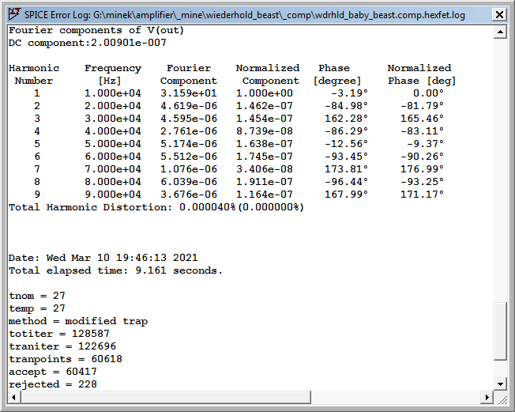Click the 'tnom = 27' line
515x412 pixels.
pyautogui.click(x=37, y=296)
